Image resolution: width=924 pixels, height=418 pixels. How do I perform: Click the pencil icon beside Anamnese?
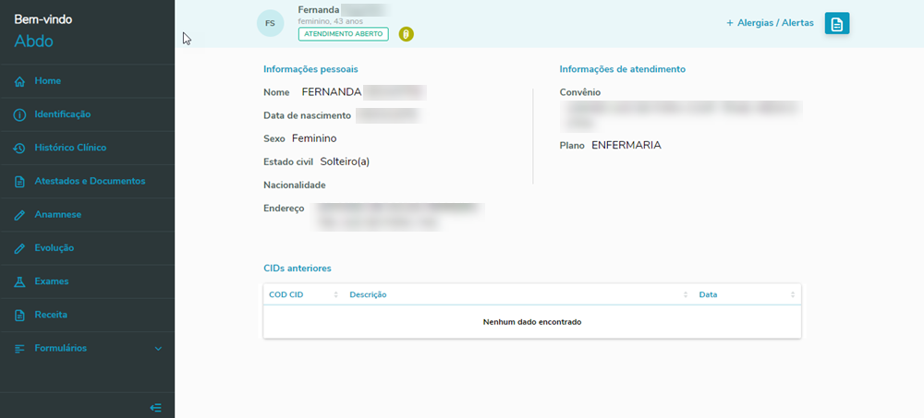coord(19,215)
